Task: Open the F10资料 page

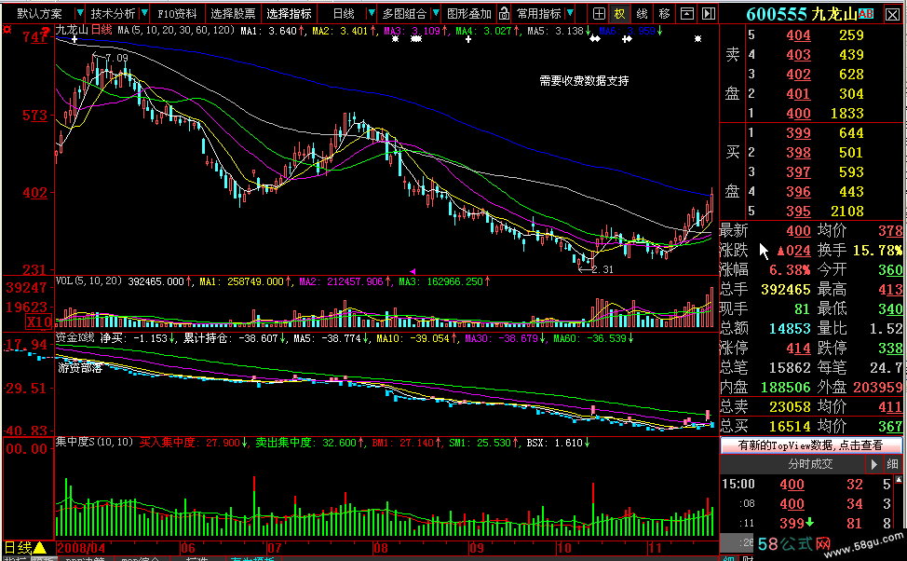Action: point(178,13)
